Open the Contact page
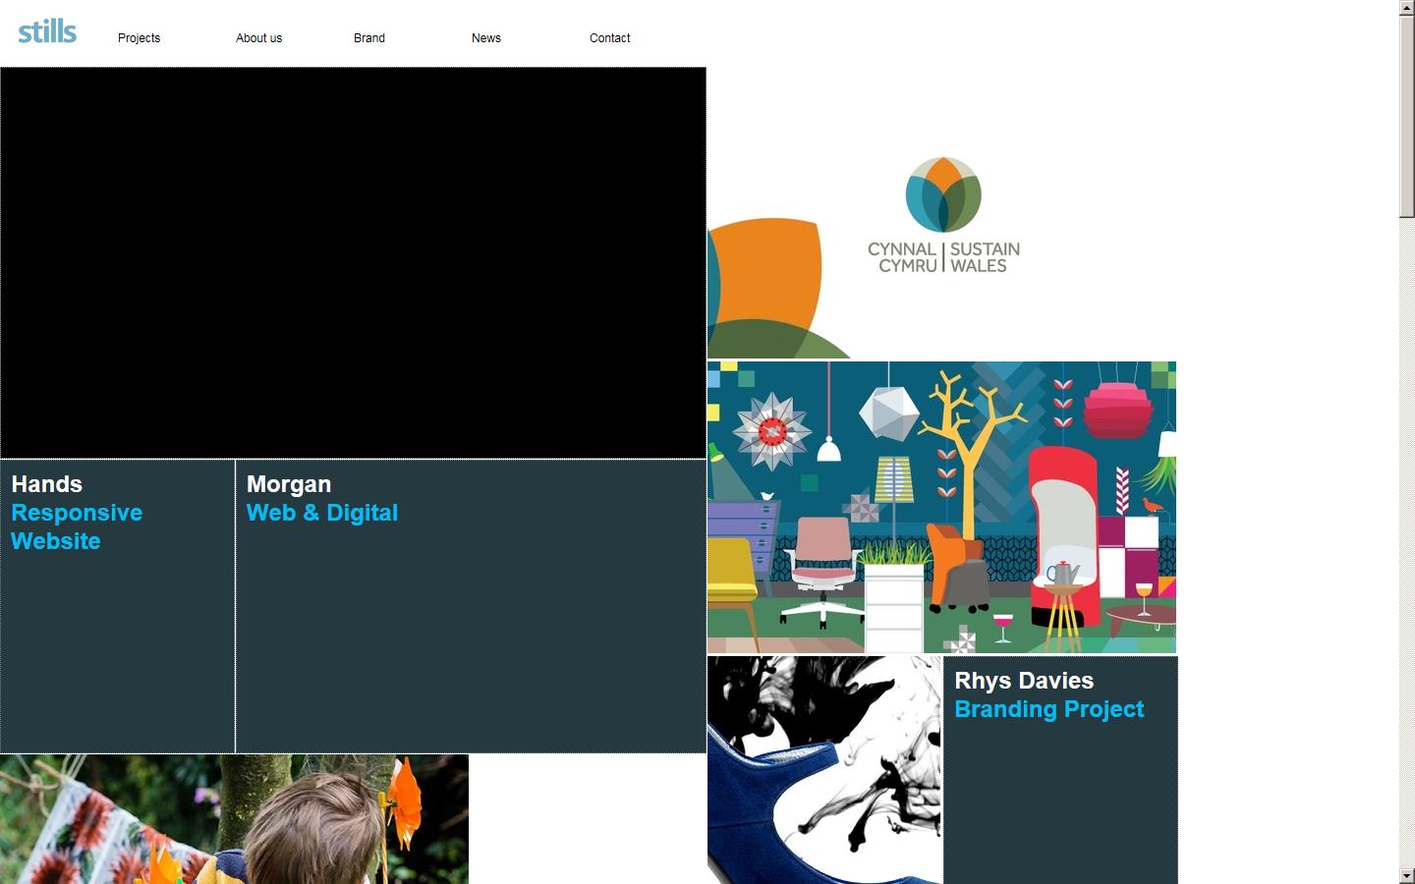The width and height of the screenshot is (1415, 884). (x=609, y=38)
